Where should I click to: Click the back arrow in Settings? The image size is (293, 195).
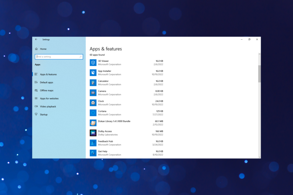click(36, 39)
